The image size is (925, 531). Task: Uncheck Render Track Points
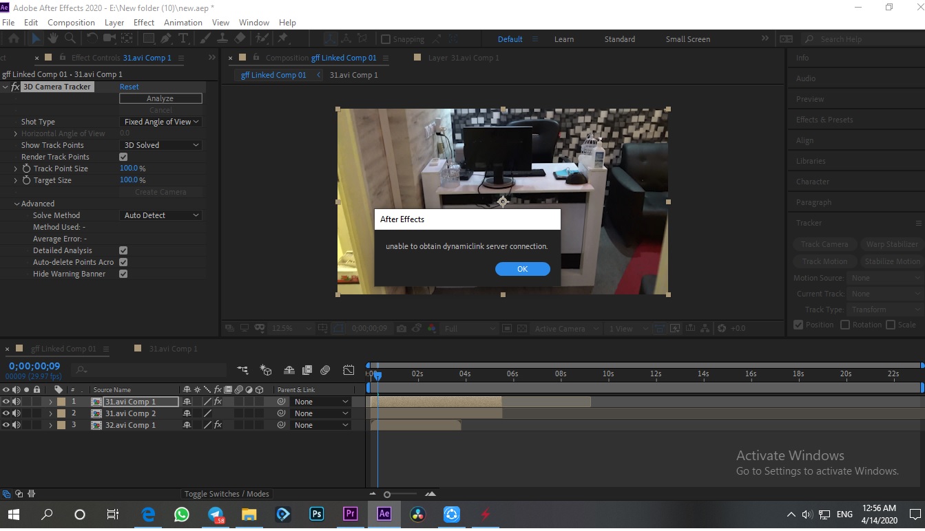point(123,157)
